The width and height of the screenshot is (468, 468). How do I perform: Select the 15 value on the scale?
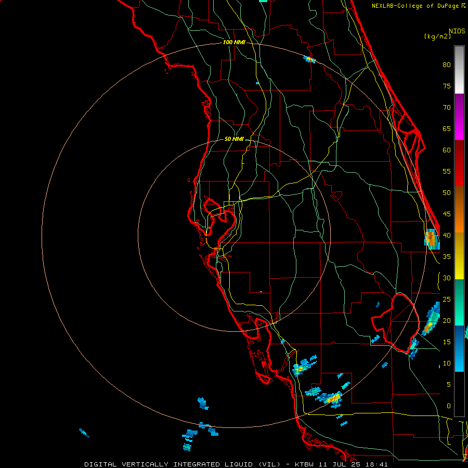pos(447,342)
